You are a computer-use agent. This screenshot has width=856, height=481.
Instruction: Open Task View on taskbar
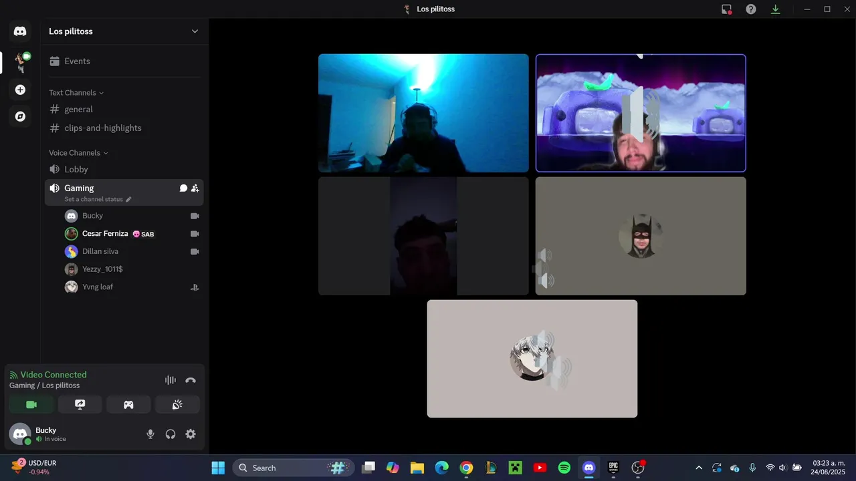[x=368, y=468]
